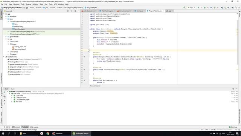The height and width of the screenshot is (136, 241).
Task: Expand the generatedJava folder
Action: click(x=6, y=37)
